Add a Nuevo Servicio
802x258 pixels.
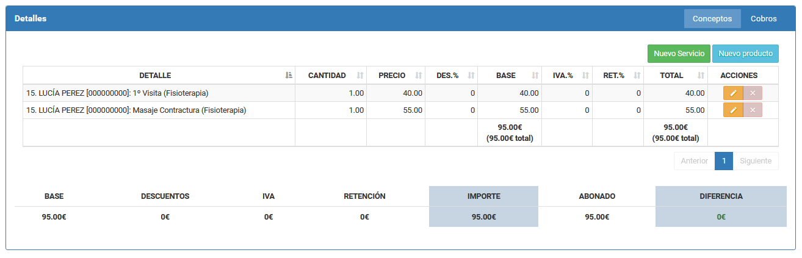(x=679, y=54)
